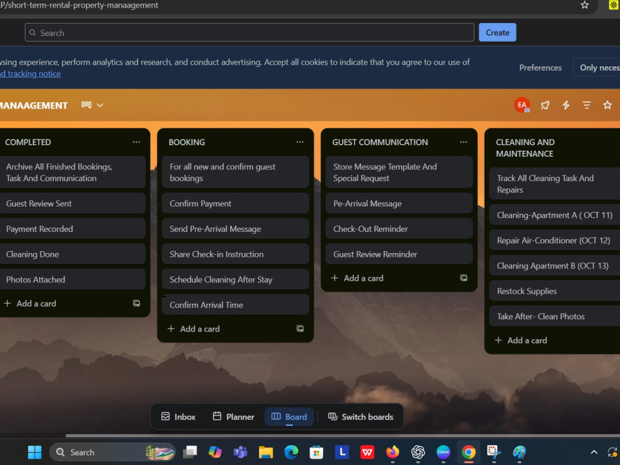Open the EA member avatar

coord(522,105)
